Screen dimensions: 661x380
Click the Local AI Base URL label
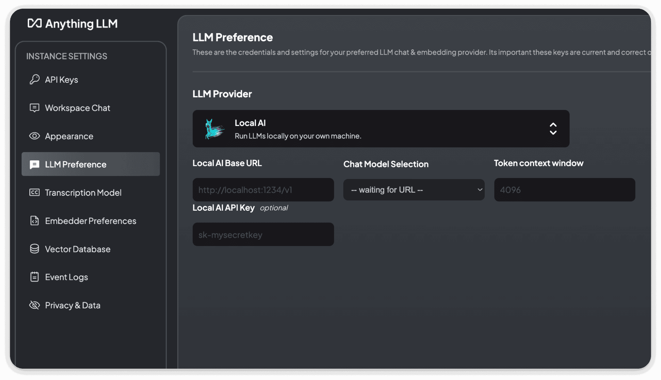click(227, 163)
